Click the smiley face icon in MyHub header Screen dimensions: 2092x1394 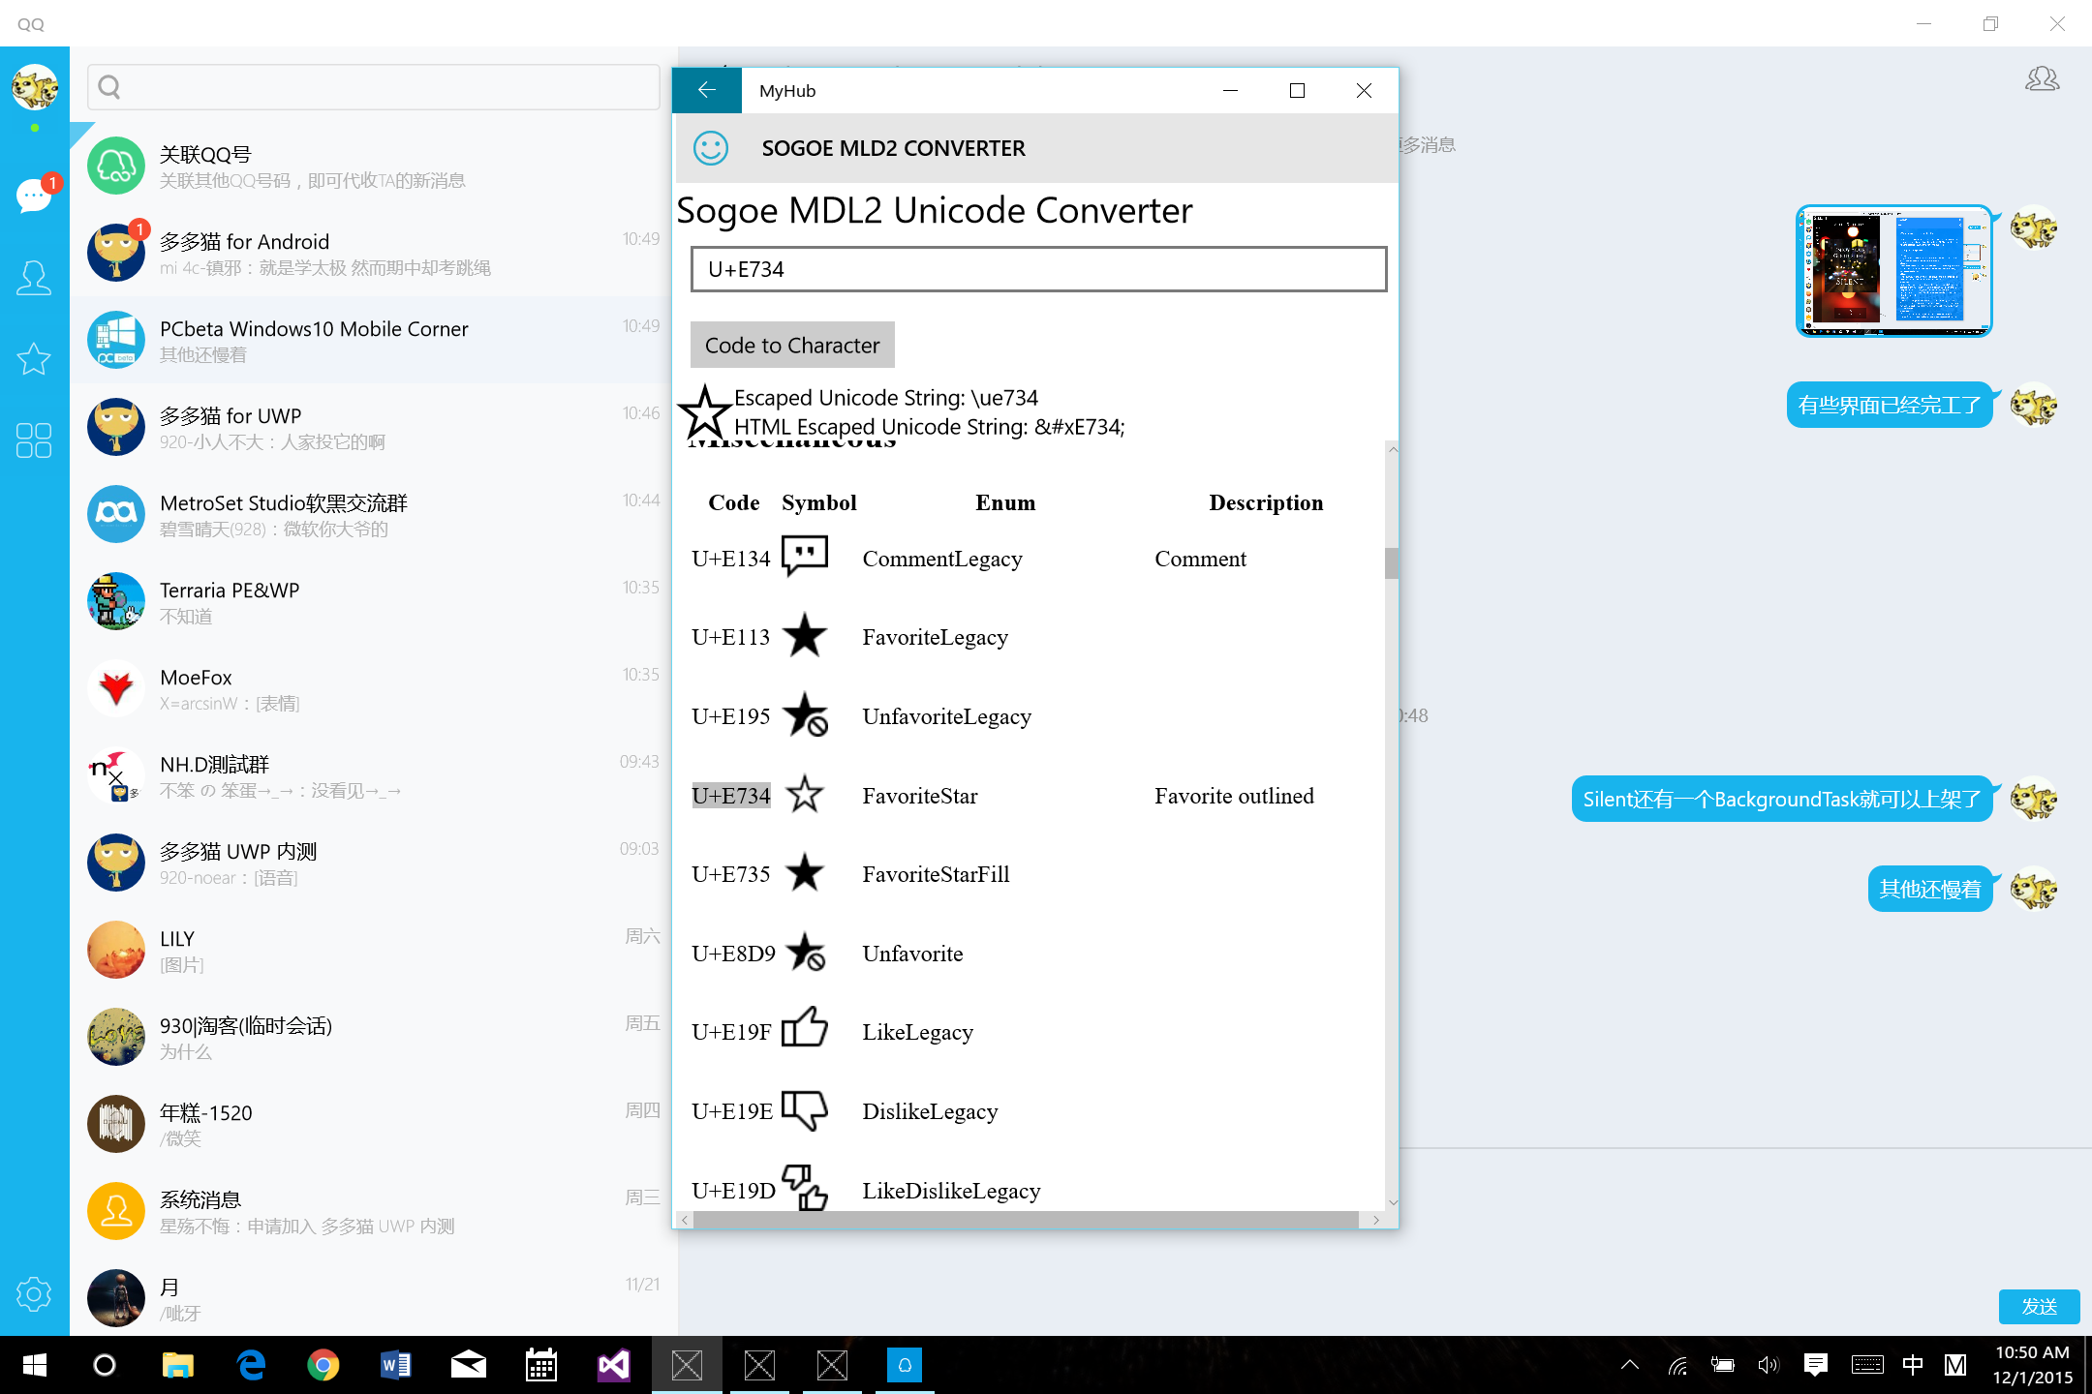click(x=711, y=148)
